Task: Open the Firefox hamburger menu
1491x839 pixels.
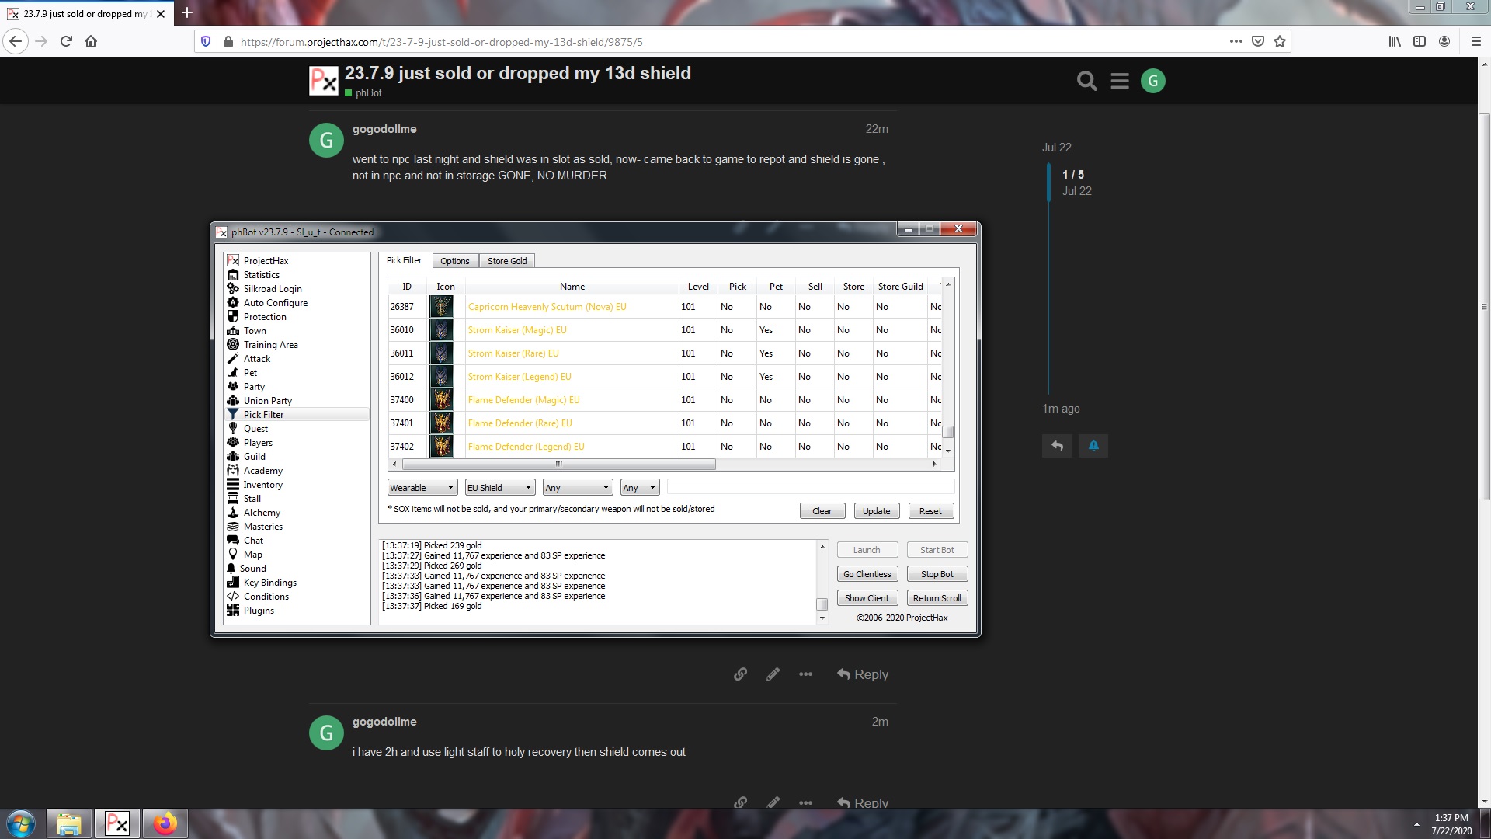Action: point(1475,42)
